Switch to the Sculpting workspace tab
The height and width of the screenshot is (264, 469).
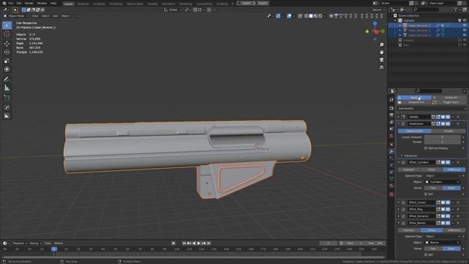click(99, 4)
